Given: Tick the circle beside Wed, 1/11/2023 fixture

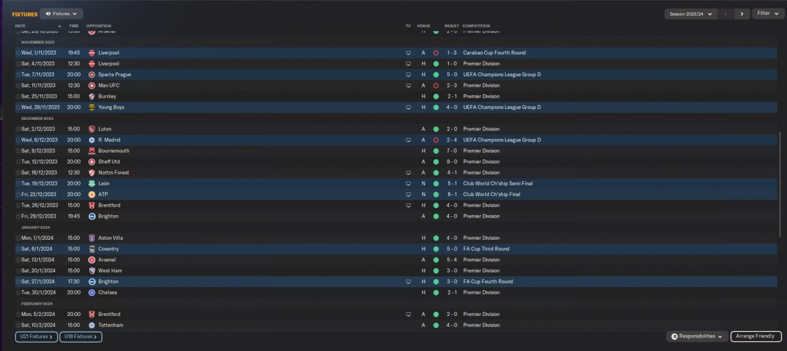Looking at the screenshot, I should tap(18, 53).
